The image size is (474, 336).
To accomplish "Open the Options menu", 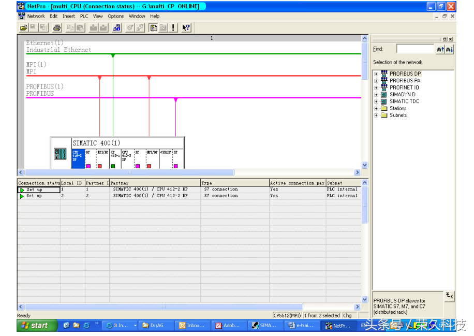I will point(115,16).
